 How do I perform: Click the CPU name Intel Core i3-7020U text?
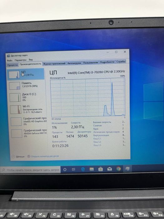pos(96,72)
